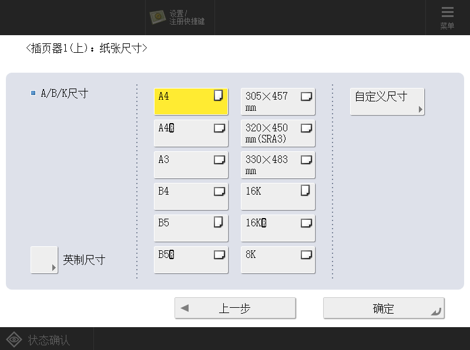The width and height of the screenshot is (470, 350).
Task: Switch to inch sizes (英制尺寸)
Action: [x=44, y=260]
